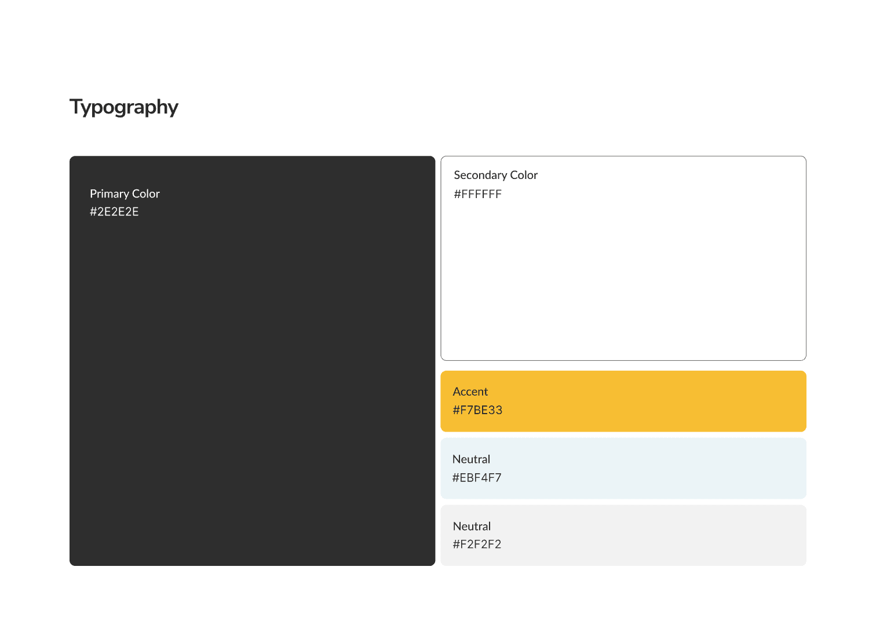Choose the gray Neutral swatch #F2F2F2

pyautogui.click(x=623, y=535)
